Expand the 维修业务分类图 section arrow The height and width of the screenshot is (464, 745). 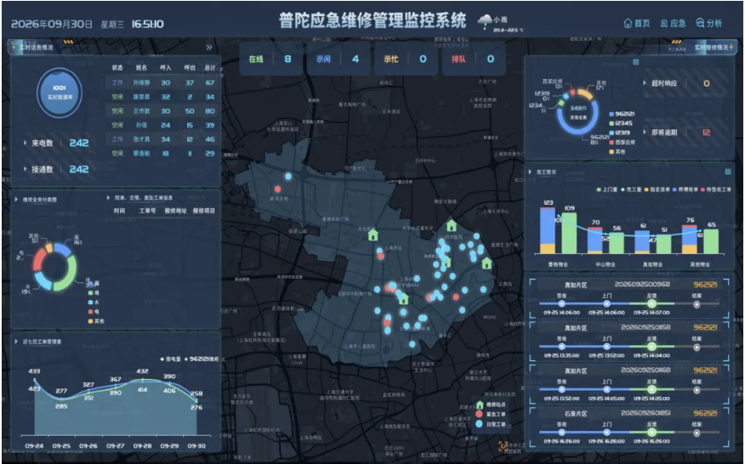coord(16,200)
